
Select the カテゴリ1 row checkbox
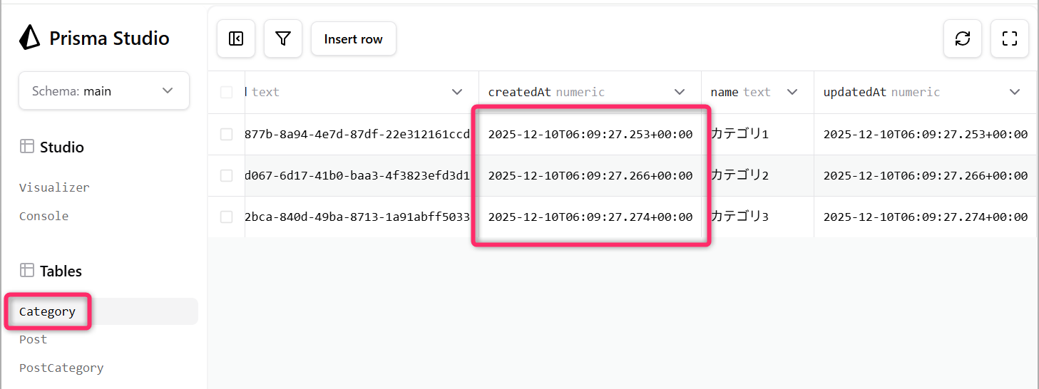click(227, 135)
